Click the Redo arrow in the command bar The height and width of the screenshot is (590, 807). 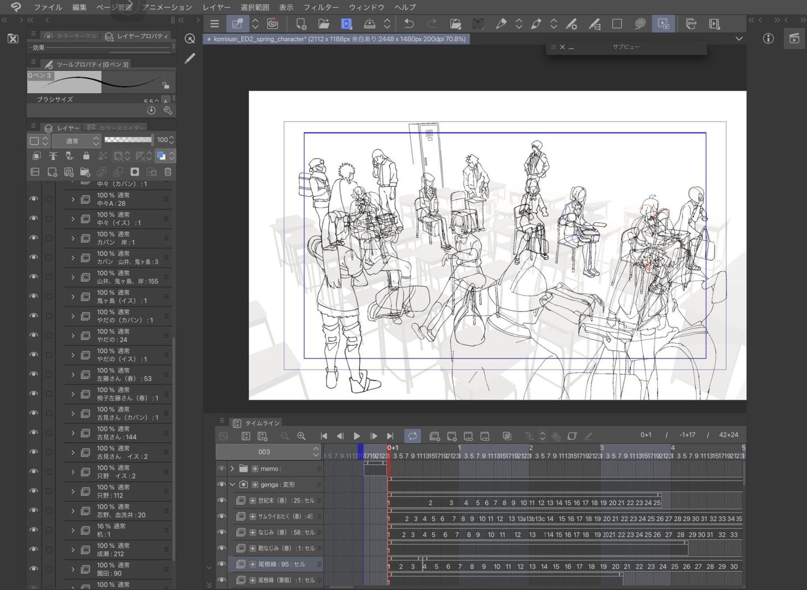coord(432,23)
